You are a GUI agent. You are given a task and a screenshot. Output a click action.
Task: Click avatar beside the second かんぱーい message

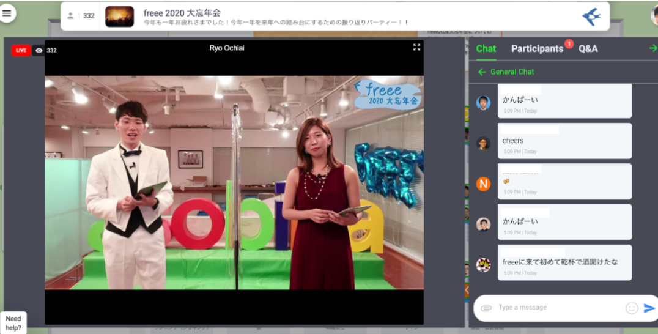pyautogui.click(x=484, y=224)
